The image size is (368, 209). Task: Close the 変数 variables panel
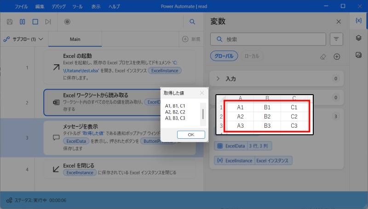click(x=339, y=22)
